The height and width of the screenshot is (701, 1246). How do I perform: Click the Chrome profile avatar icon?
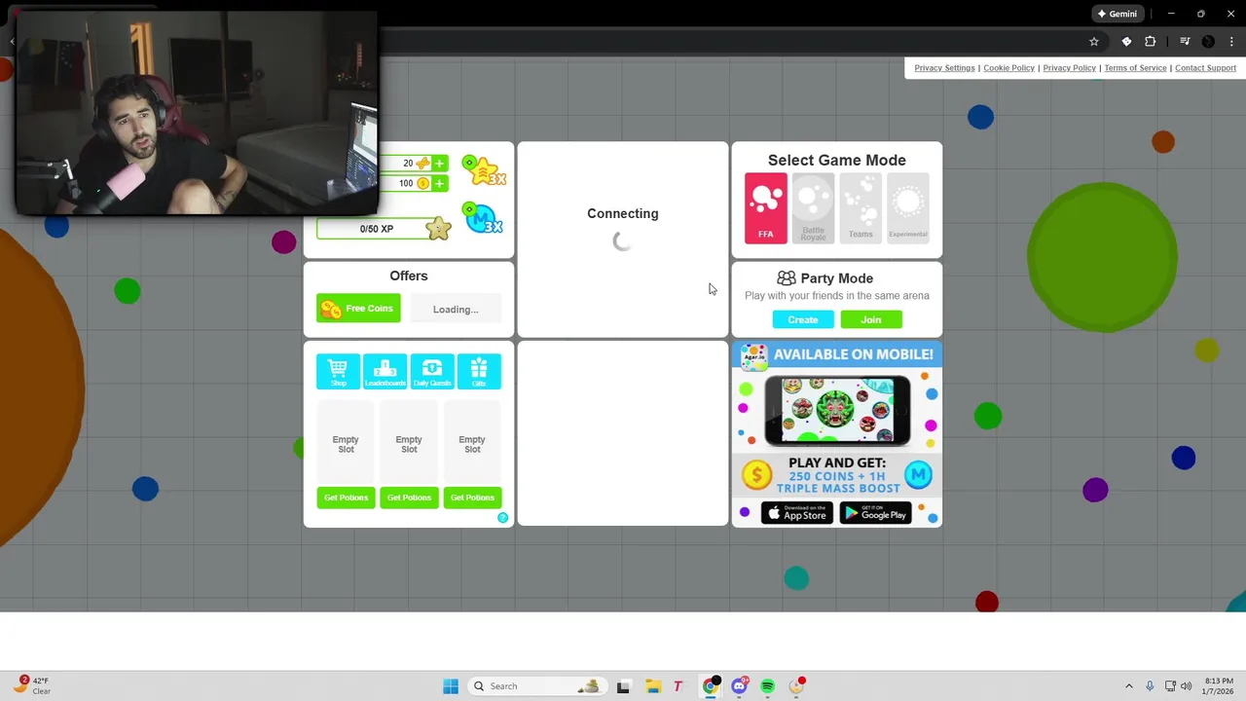1208,42
